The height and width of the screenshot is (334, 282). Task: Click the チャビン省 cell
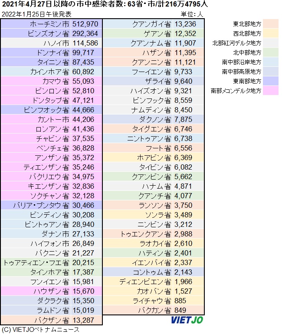click(x=36, y=138)
